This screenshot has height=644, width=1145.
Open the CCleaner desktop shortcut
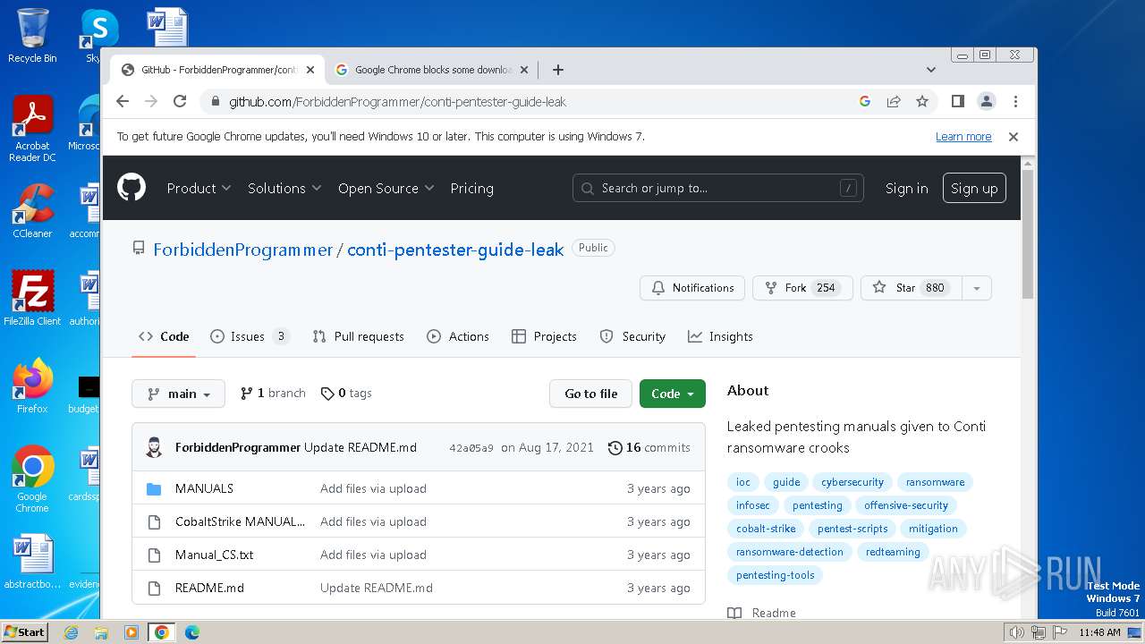(32, 212)
